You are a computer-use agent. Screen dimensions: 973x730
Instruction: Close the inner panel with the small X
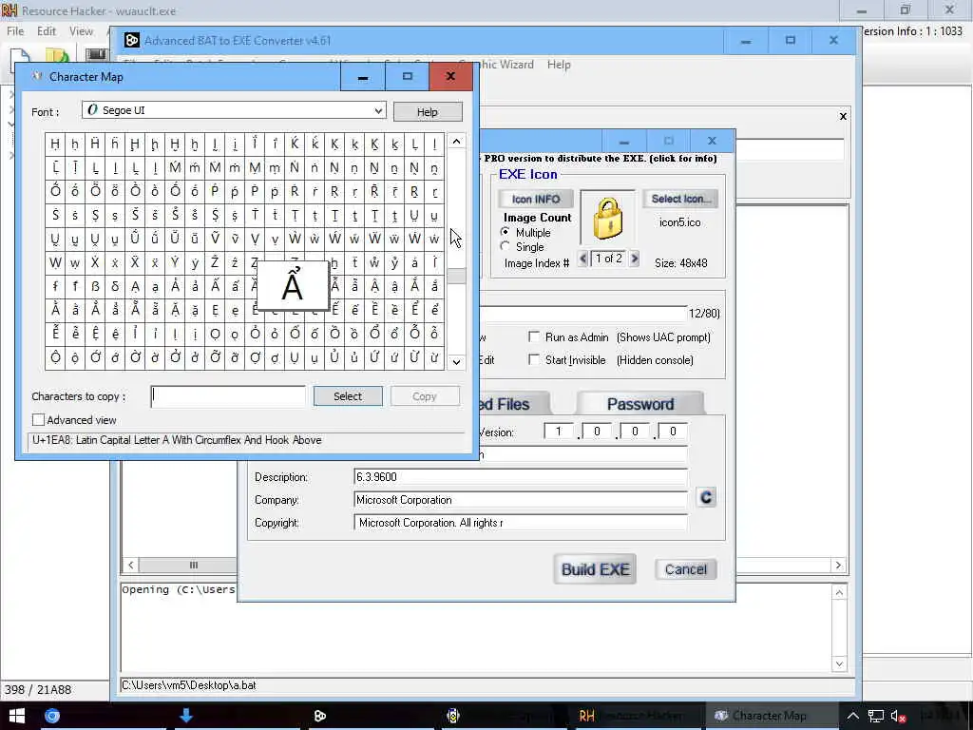(843, 116)
